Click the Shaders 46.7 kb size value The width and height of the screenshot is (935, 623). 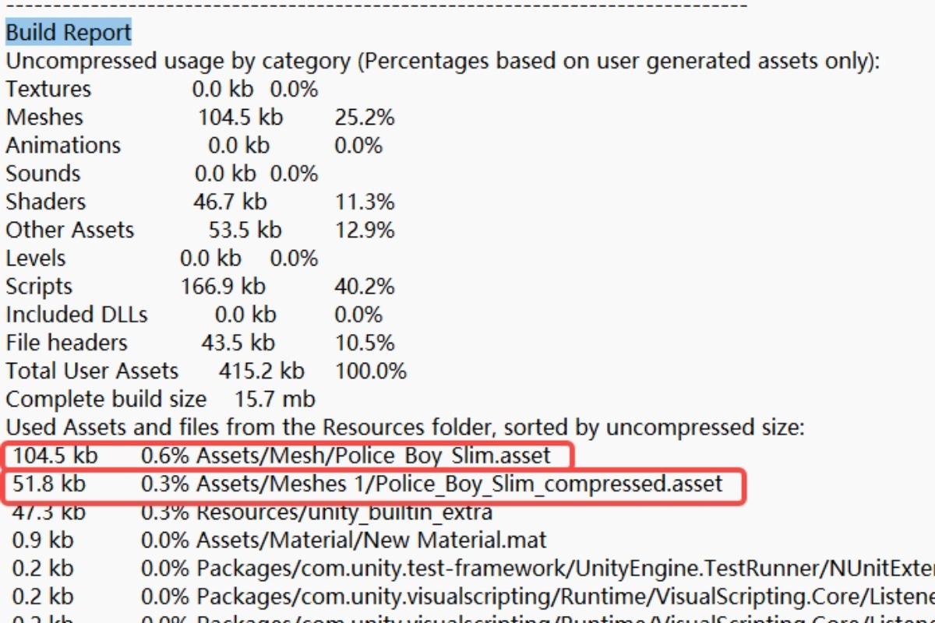[230, 202]
